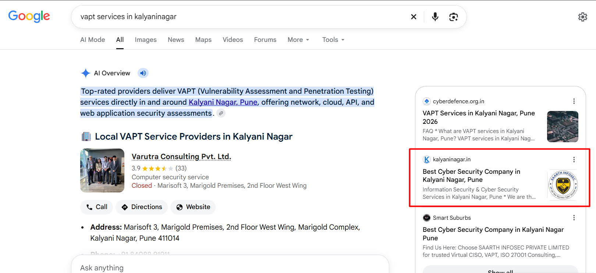
Task: Open the options menu for kalyaninagar.in result
Action: 574,159
